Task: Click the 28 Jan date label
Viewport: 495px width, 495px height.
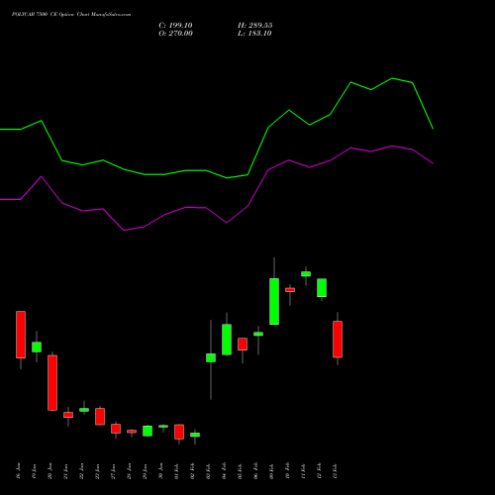Action: (x=129, y=471)
